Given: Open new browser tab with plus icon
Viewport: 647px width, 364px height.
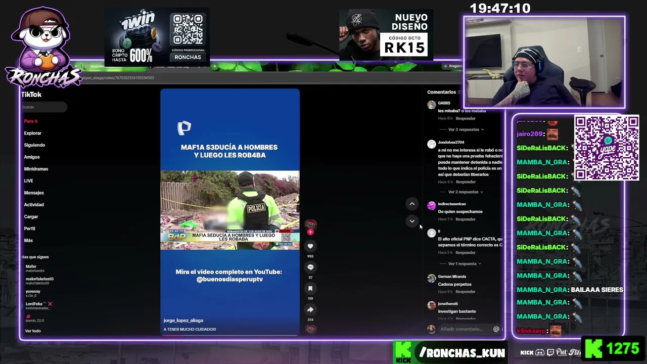Looking at the screenshot, I should click(214, 66).
